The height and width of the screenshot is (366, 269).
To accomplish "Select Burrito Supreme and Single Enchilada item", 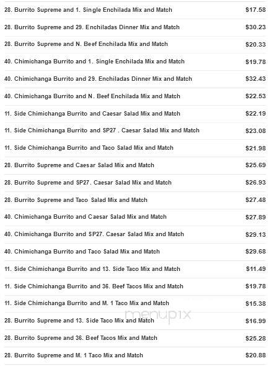I will click(x=135, y=10).
